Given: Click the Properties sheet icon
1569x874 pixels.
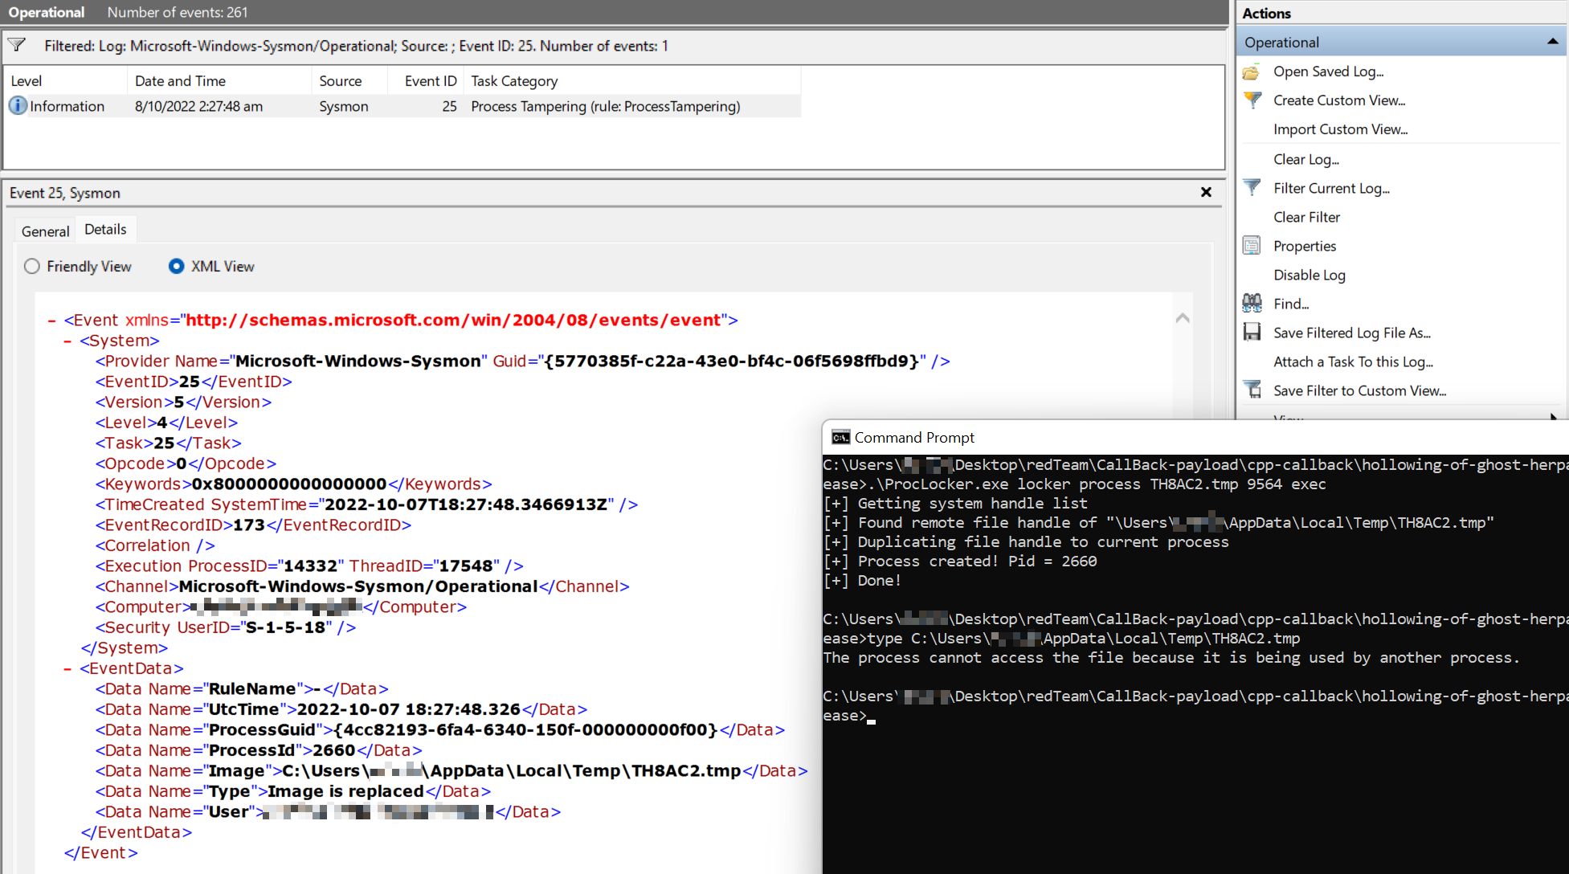Looking at the screenshot, I should 1252,246.
